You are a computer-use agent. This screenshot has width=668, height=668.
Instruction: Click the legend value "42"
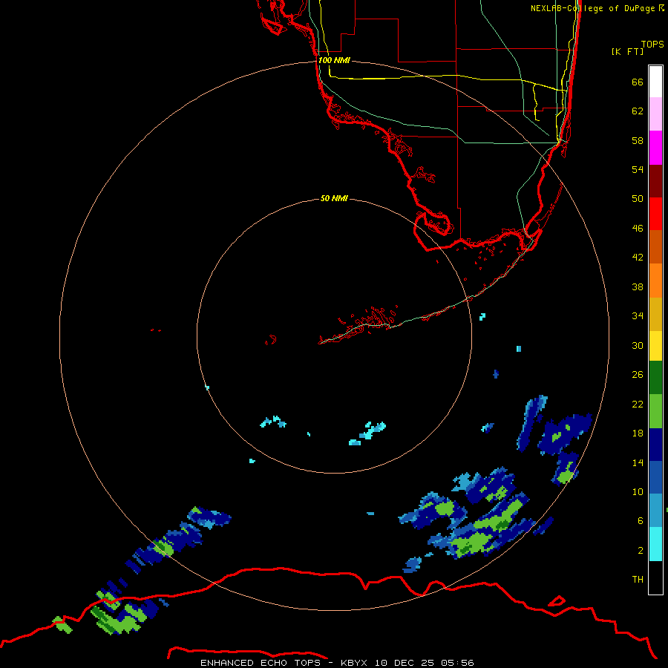638,258
